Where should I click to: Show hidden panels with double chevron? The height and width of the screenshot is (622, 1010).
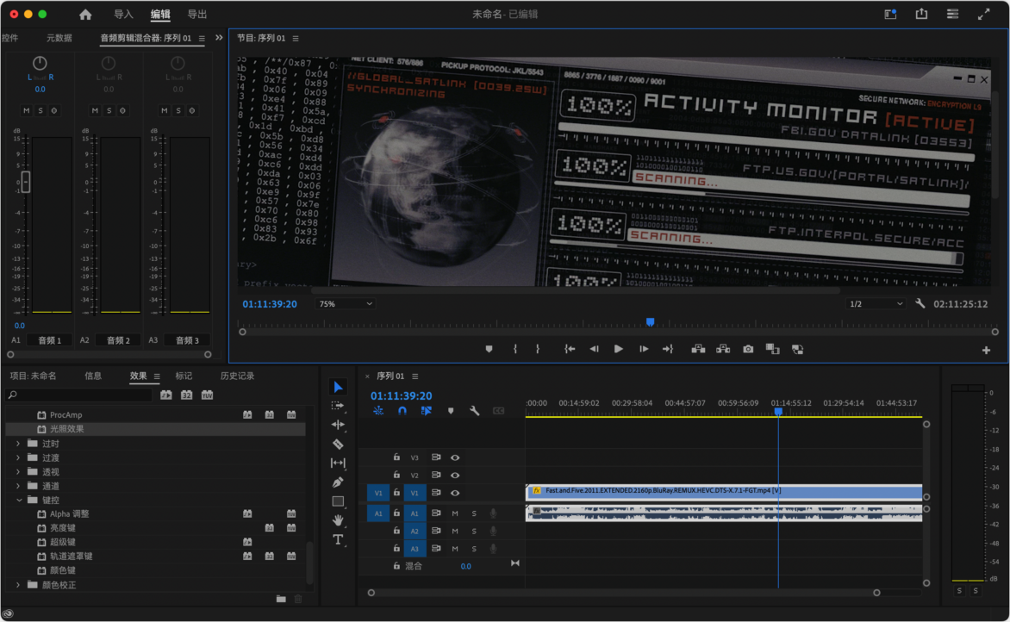coord(219,38)
